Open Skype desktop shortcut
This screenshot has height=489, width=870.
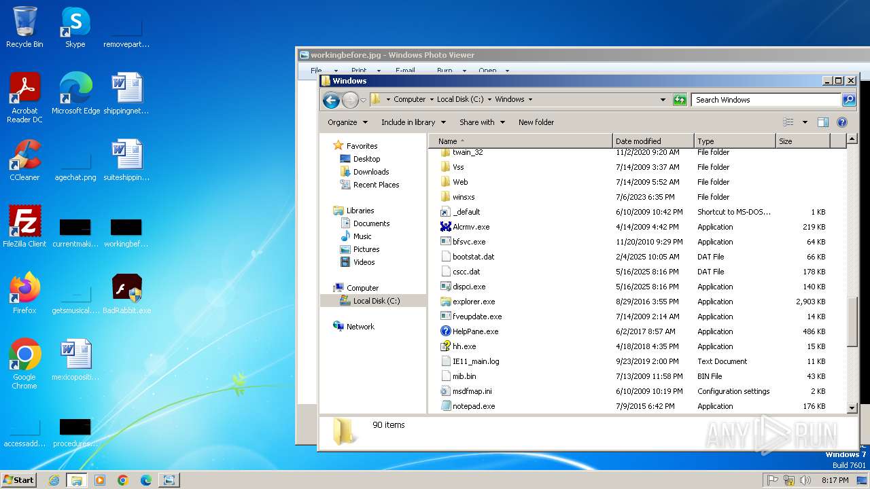[x=75, y=27]
